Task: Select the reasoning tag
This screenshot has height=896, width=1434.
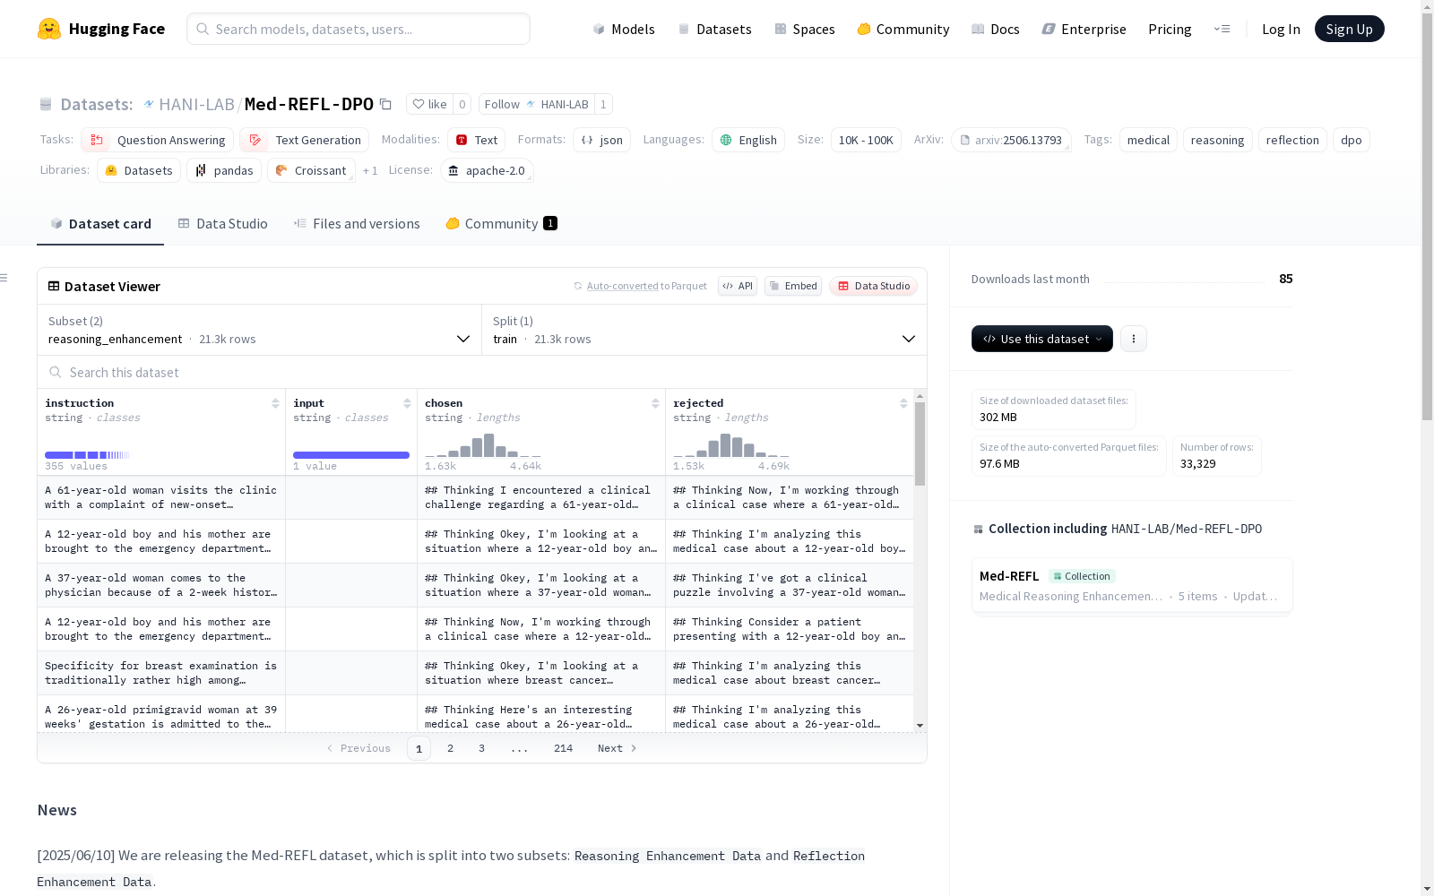Action: point(1217,140)
